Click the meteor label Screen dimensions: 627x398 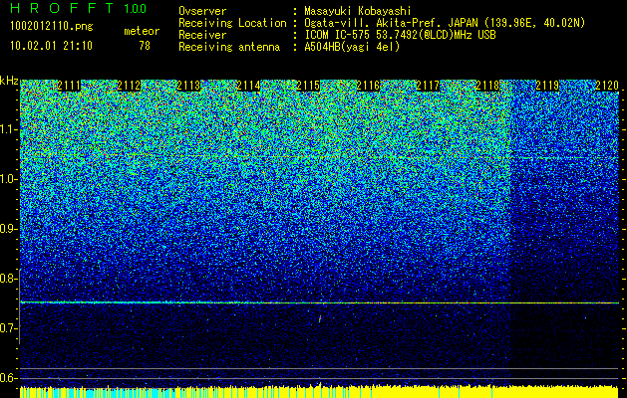[x=142, y=31]
